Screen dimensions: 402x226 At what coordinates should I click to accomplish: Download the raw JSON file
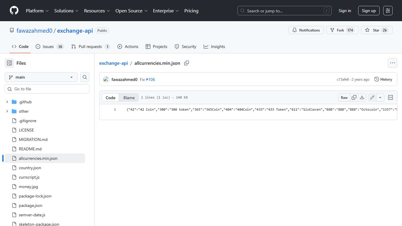(x=362, y=97)
